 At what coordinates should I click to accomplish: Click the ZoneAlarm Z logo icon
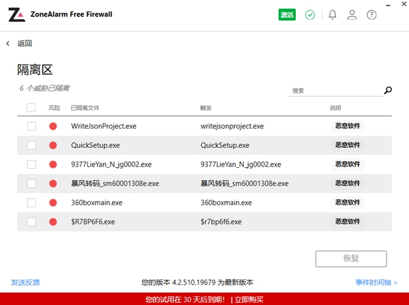[16, 14]
